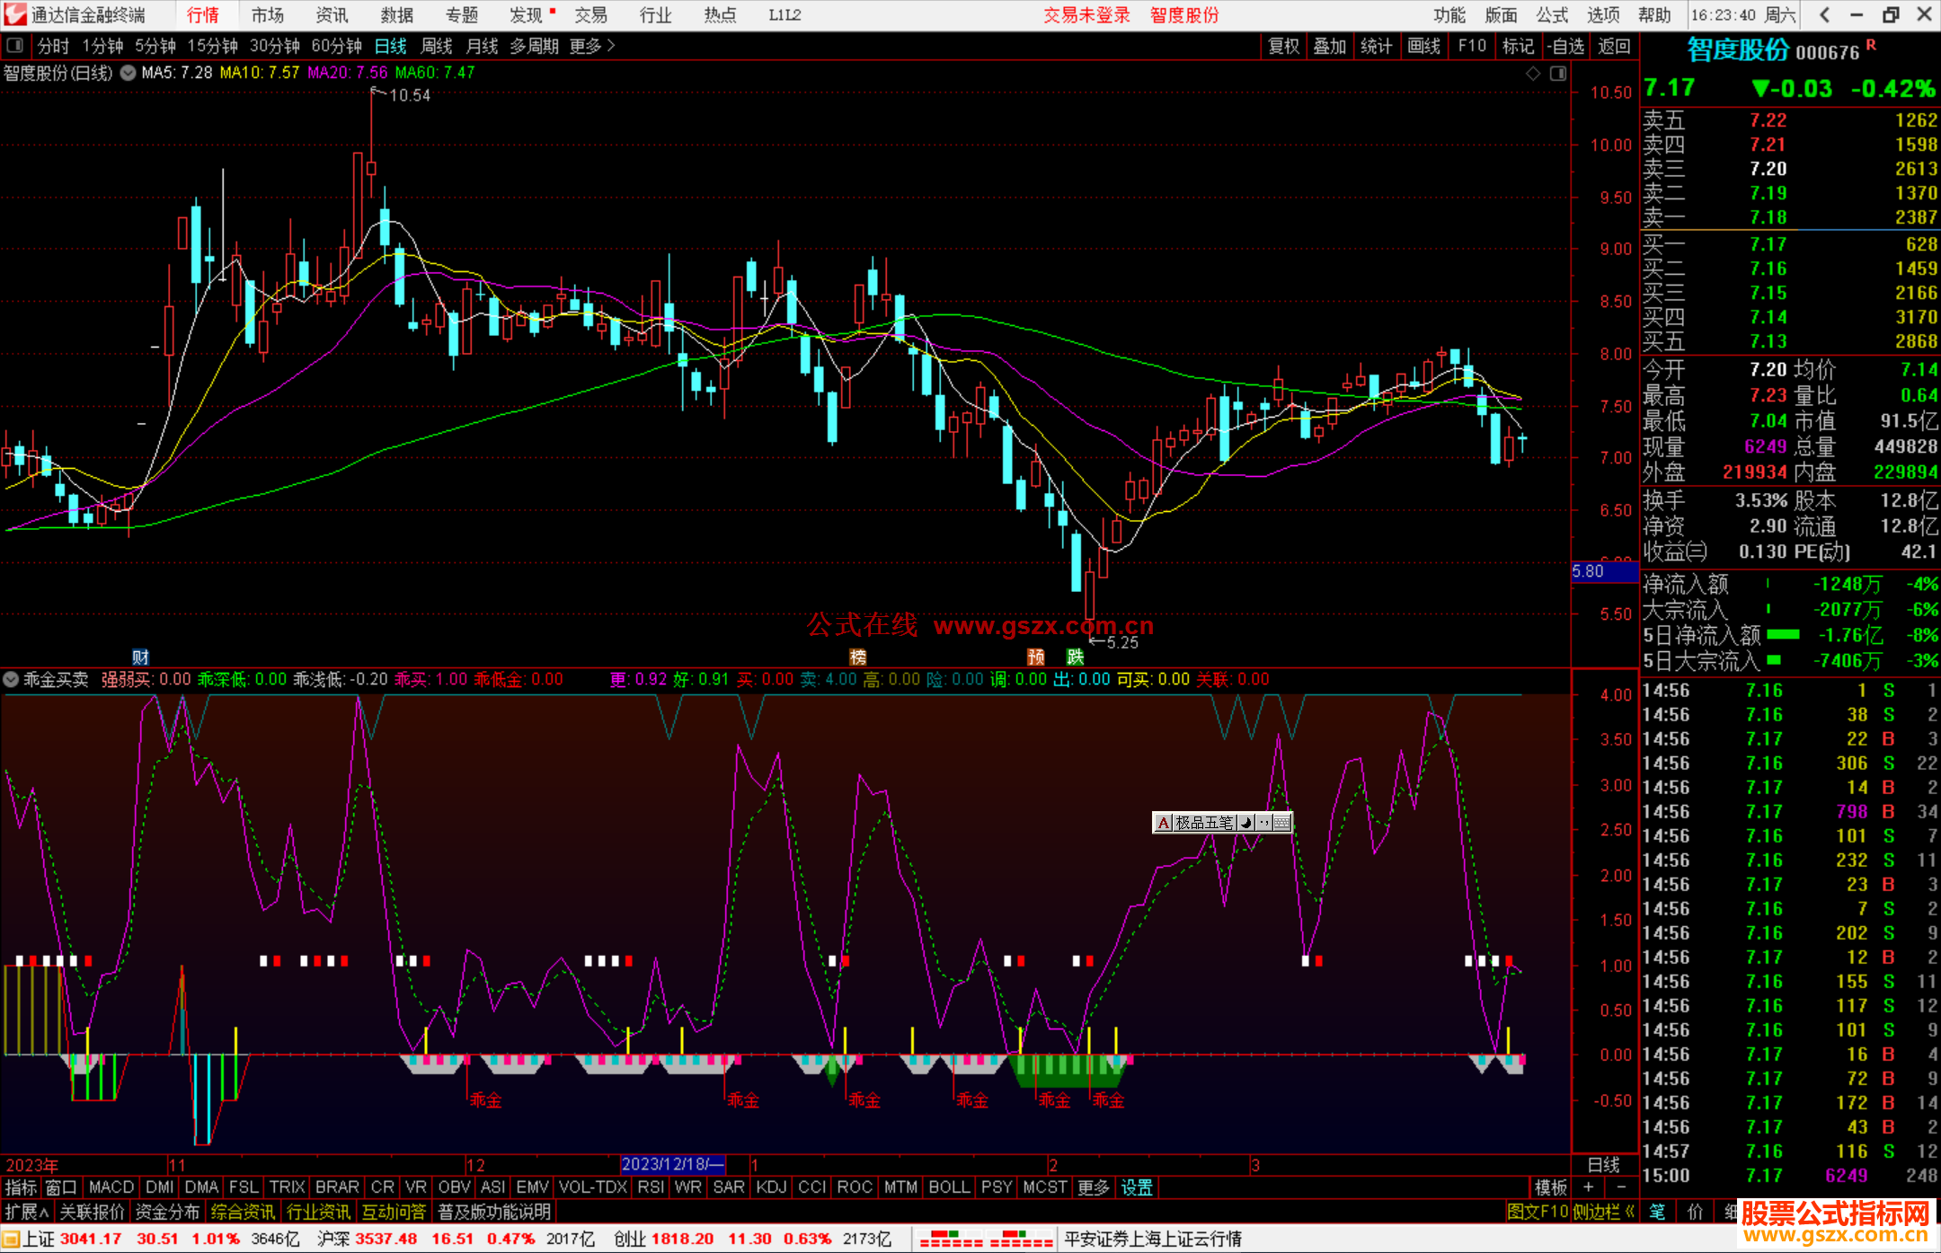This screenshot has height=1253, width=1941.
Task: Click the 财 info marker on chart
Action: 140,657
